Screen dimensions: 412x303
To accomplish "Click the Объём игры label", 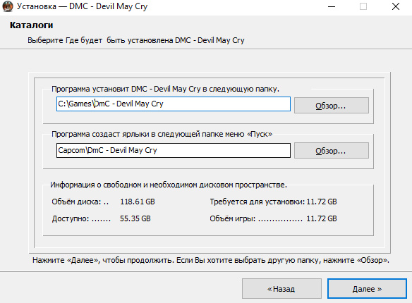I will coord(233,218).
